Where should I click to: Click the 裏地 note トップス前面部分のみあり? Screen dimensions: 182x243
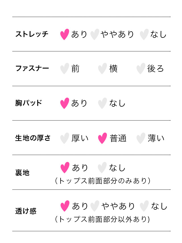(x=102, y=181)
